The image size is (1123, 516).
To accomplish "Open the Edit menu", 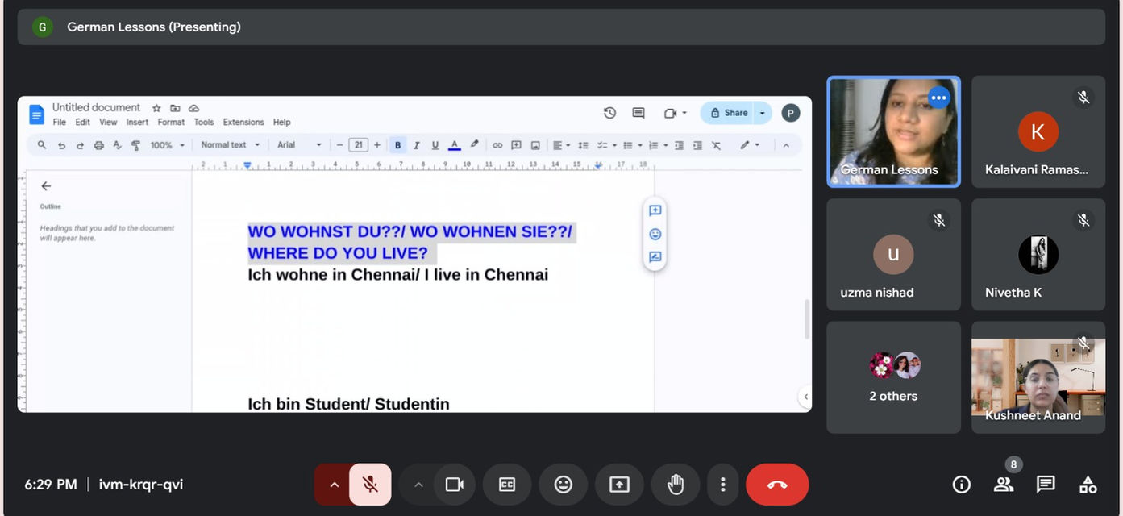I will click(x=83, y=123).
